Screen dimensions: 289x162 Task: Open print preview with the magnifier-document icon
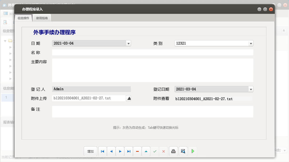pos(183,151)
